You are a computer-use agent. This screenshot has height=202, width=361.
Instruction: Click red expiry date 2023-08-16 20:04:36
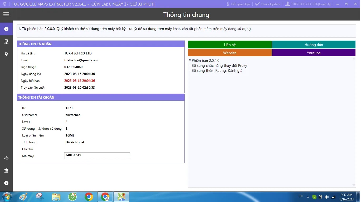coord(80,81)
